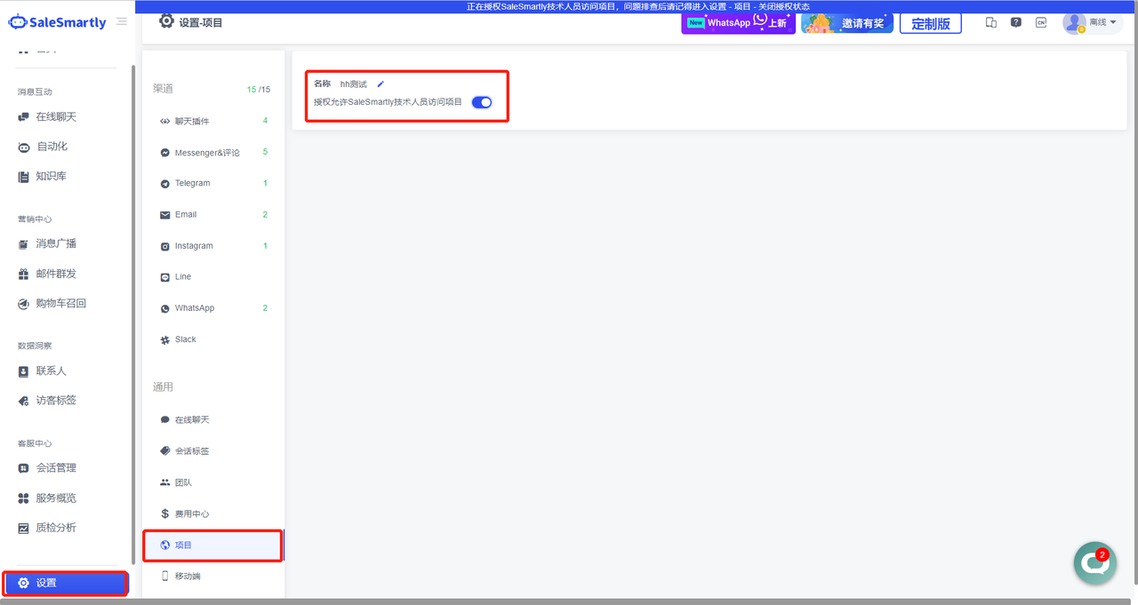1138x605 pixels.
Task: Click the 联系人 icon in the sidebar
Action: (x=24, y=370)
